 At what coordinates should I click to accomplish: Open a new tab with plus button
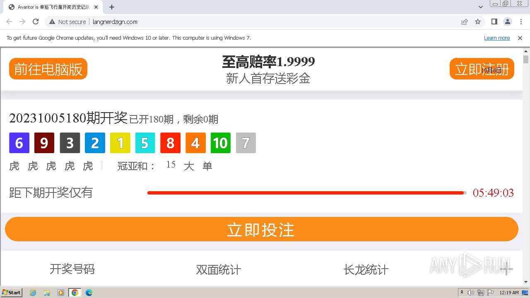[112, 7]
